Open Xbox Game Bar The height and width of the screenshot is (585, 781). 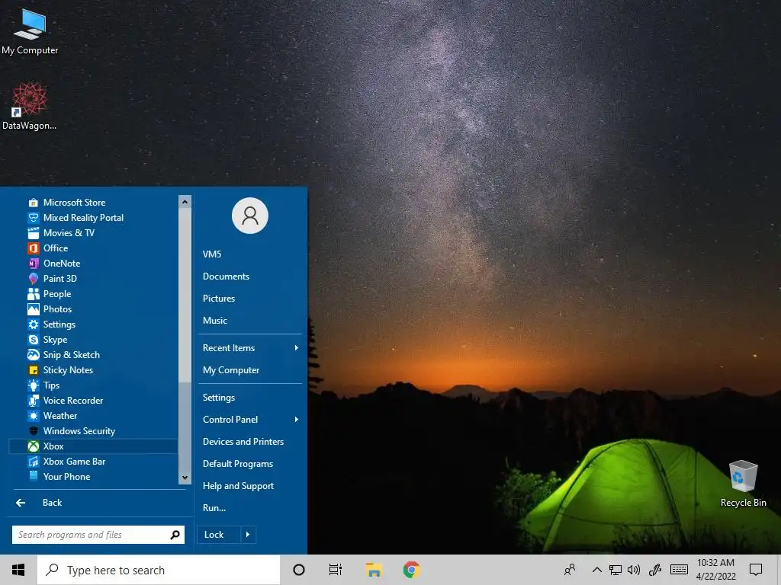pyautogui.click(x=93, y=461)
